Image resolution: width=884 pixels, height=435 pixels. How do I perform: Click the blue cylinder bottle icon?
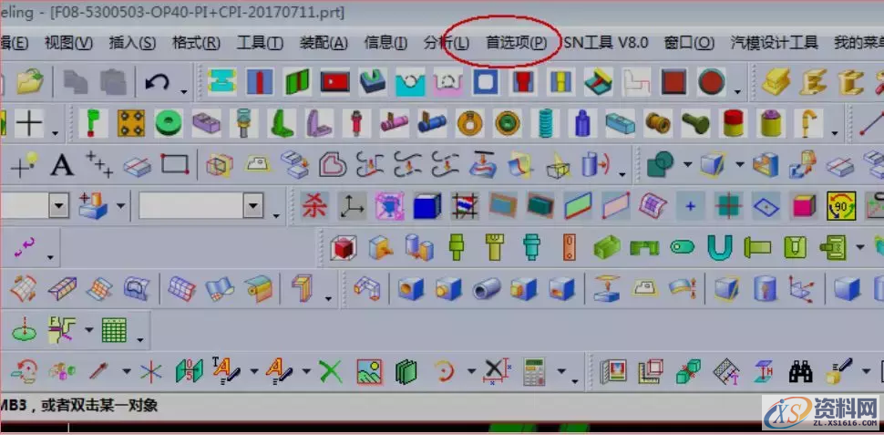coord(582,123)
